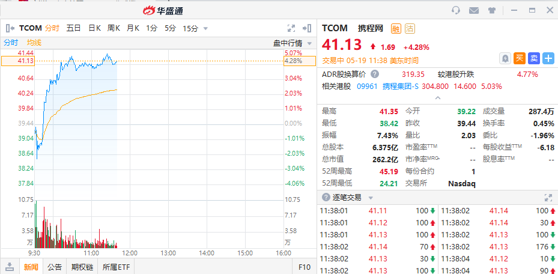Switch to 日K daily candlestick
Image resolution: width=558 pixels, height=274 pixels.
coord(94,28)
